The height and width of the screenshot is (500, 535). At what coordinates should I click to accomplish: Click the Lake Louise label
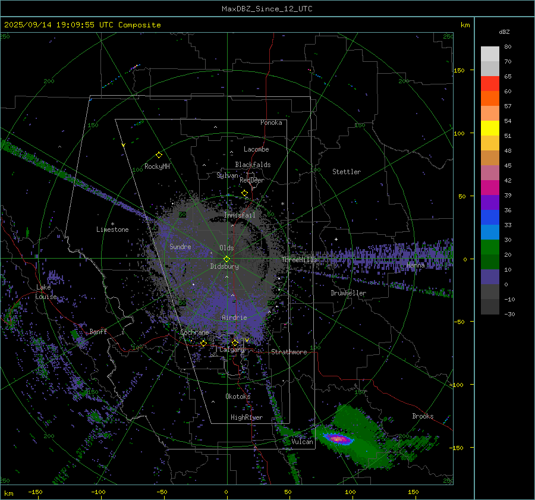pyautogui.click(x=46, y=292)
